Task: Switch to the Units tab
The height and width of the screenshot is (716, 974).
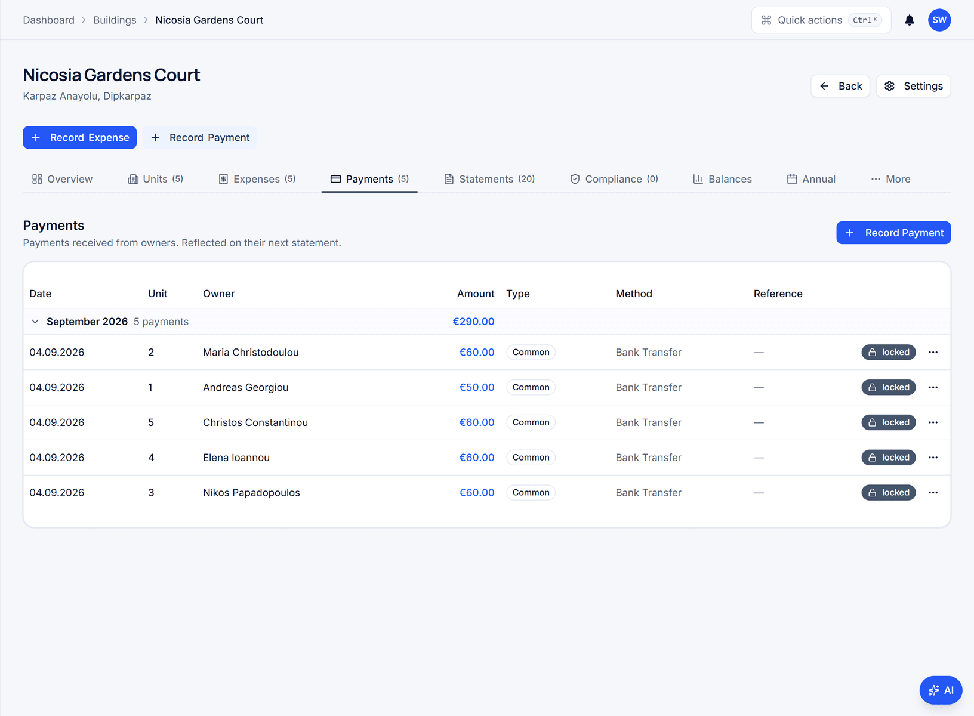Action: (155, 179)
